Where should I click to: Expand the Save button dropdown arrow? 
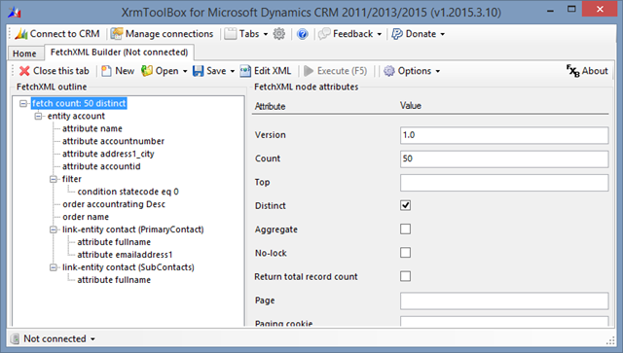233,71
